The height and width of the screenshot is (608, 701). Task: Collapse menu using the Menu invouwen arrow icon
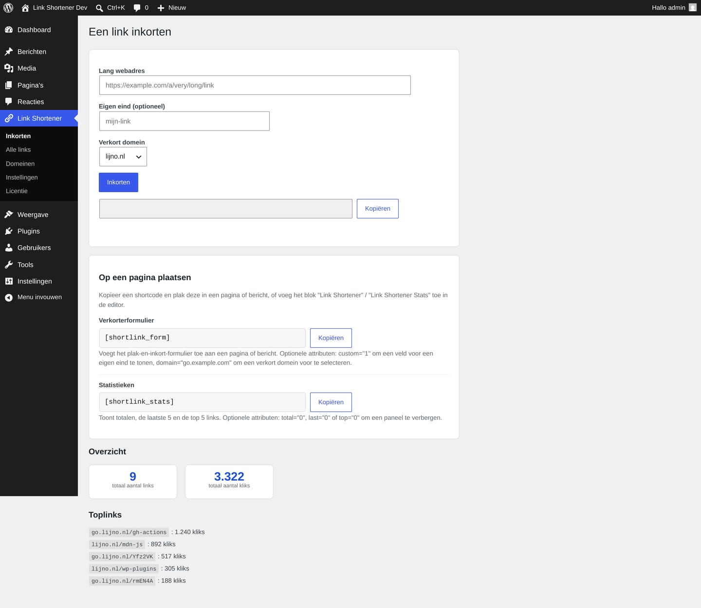tap(9, 298)
